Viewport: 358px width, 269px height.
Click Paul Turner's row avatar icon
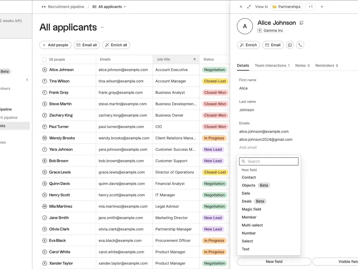click(x=45, y=127)
